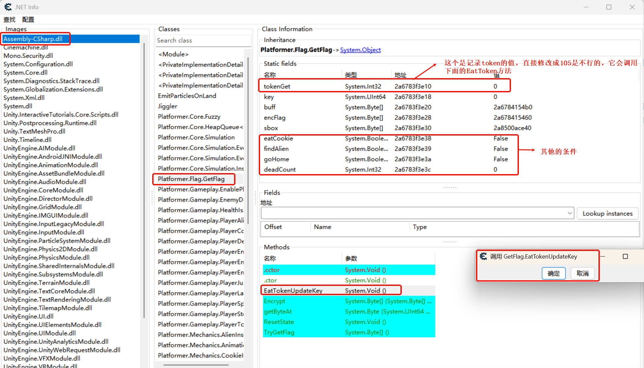Select the EatTokenUpdateKey method row
Viewport: 644px width, 368px height.
(x=293, y=291)
